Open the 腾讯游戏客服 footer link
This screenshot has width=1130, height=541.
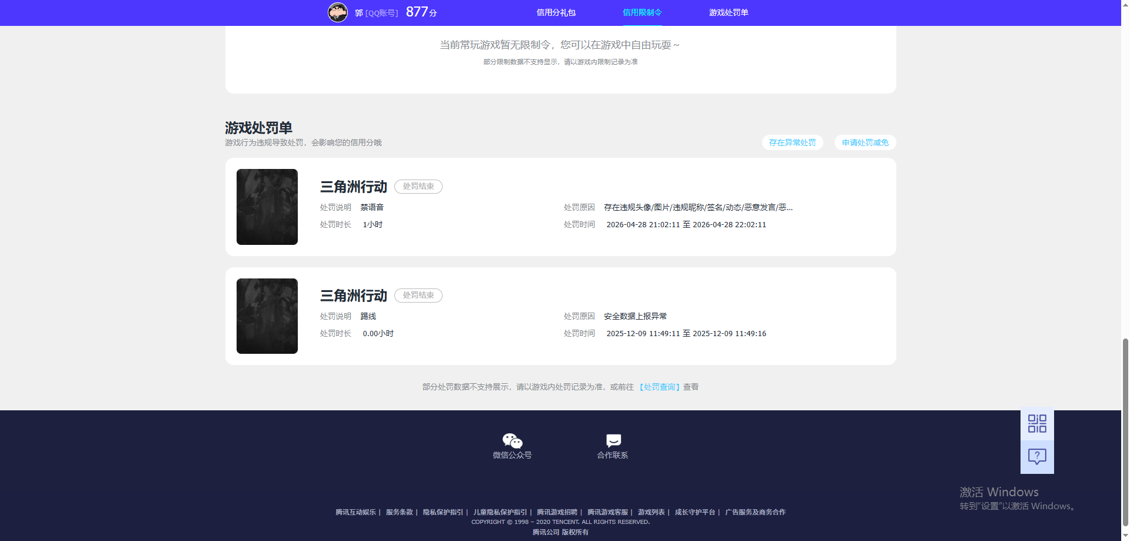coord(608,512)
